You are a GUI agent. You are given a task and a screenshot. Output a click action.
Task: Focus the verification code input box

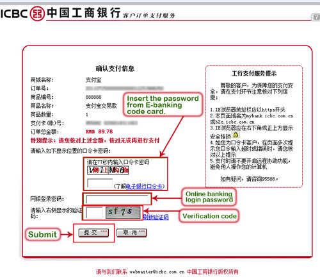point(94,212)
